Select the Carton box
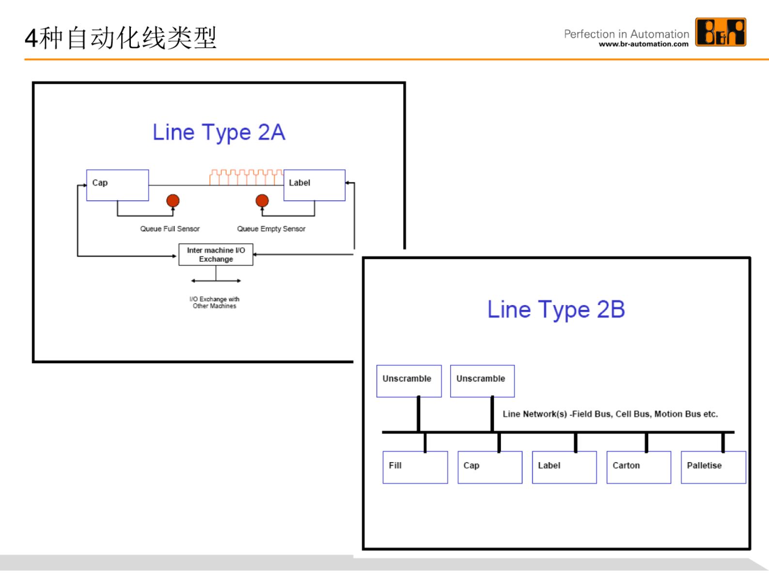 pos(639,467)
